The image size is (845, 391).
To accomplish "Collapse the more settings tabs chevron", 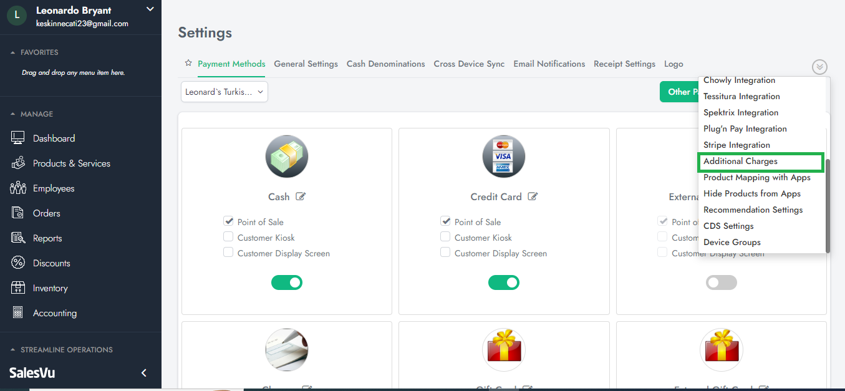I will tap(819, 67).
